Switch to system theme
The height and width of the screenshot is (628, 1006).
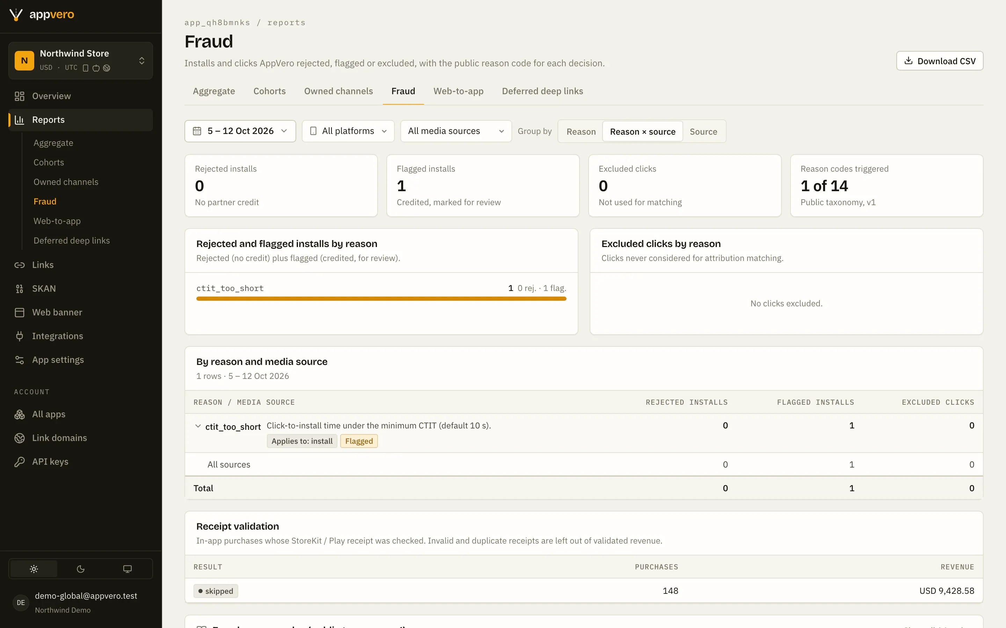(x=127, y=569)
